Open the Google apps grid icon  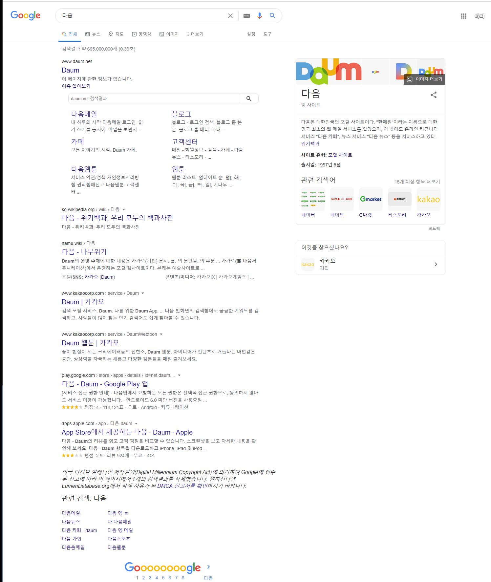pos(464,16)
